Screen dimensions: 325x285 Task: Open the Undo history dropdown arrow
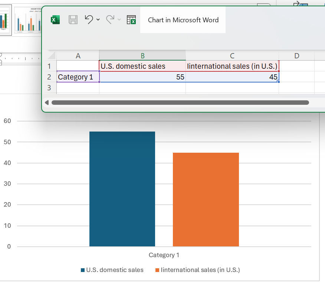tap(98, 20)
